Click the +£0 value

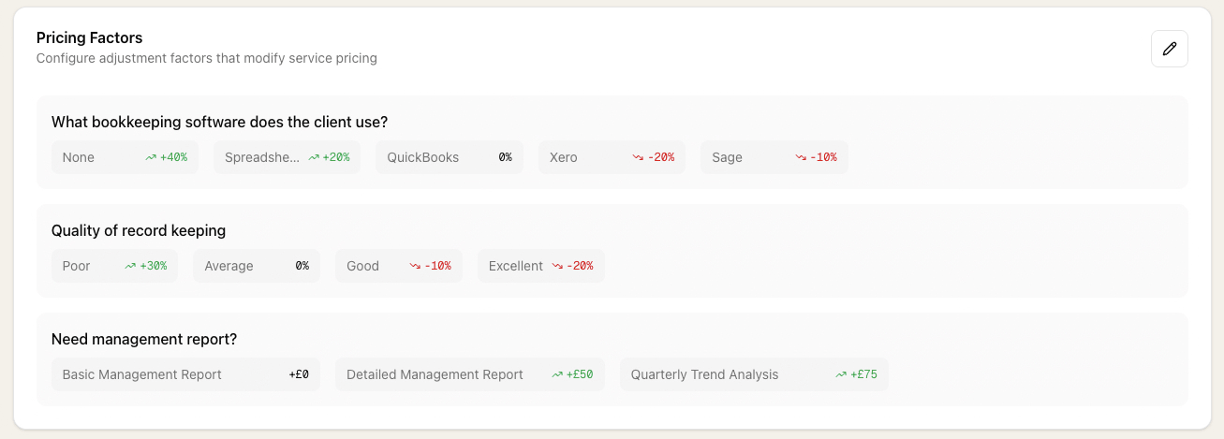point(299,374)
